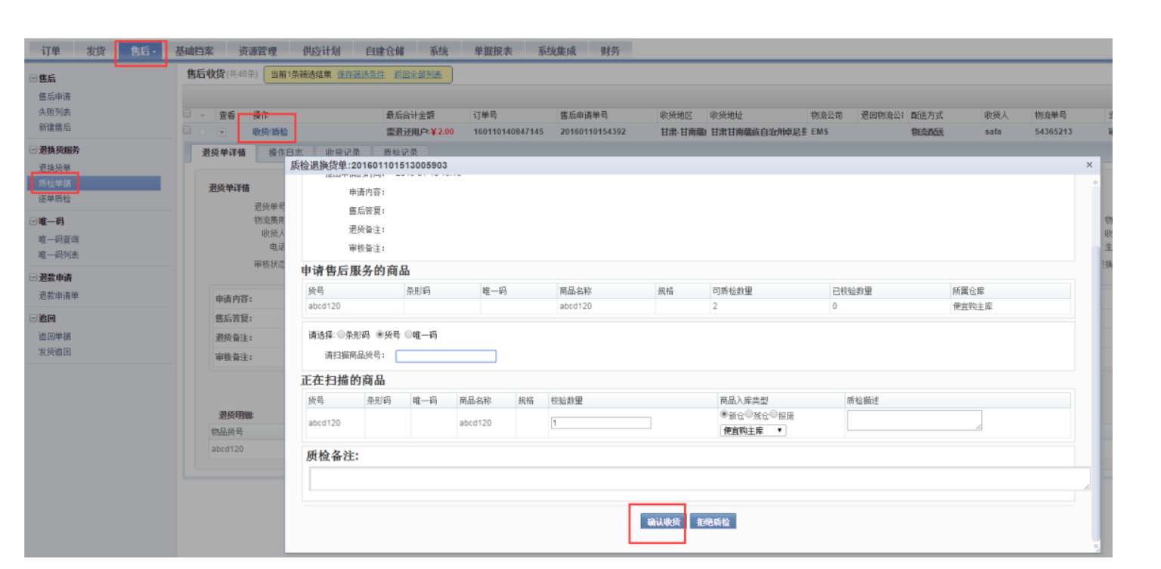The width and height of the screenshot is (1161, 569).
Task: Click the 请扫描商品货号 input field
Action: point(446,356)
